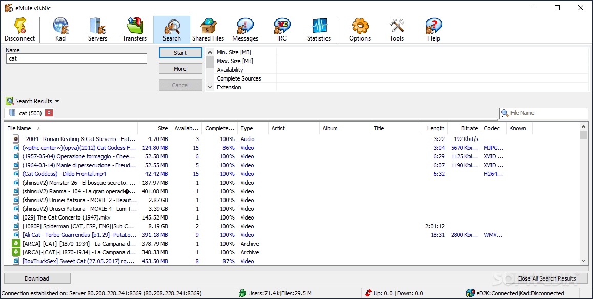Click the Disconnect toolbar icon
593x299 pixels.
pos(19,30)
